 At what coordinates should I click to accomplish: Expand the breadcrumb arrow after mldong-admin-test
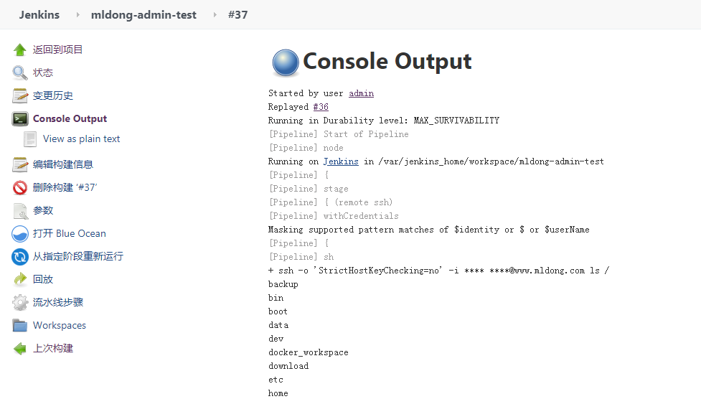[x=214, y=14]
